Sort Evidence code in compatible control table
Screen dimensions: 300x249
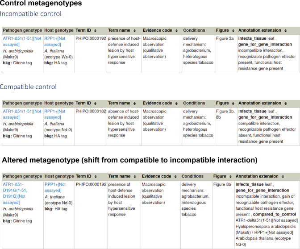pos(176,104)
